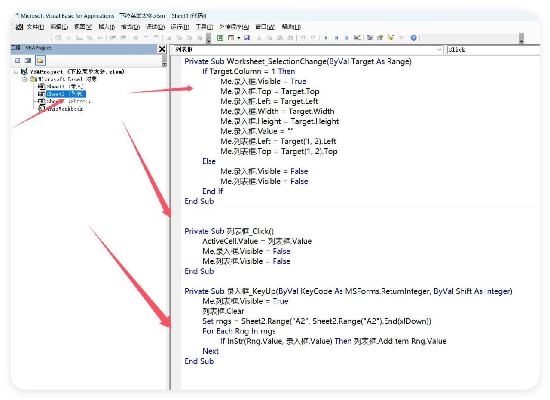Collapse the VBAProject (下拉菜单太多.xlsm) node
550x400 pixels.
16,72
